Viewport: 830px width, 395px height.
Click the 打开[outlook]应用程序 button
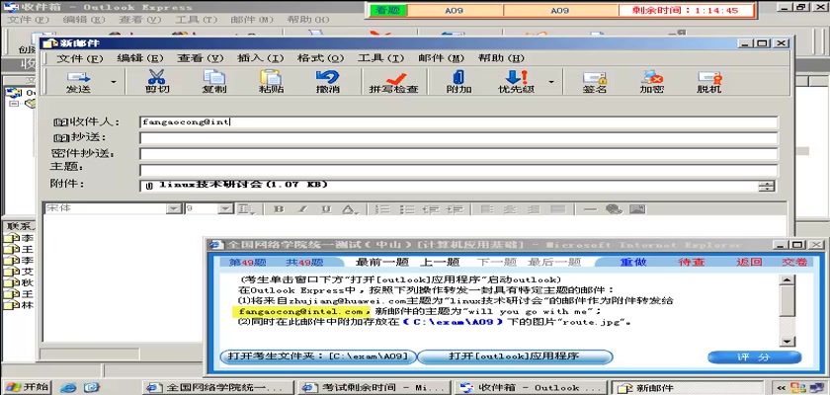515,356
